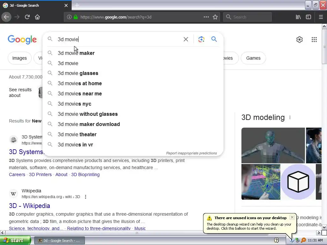This screenshot has width=327, height=245.
Task: Open the 3D Printers sitelink
Action: (40, 174)
